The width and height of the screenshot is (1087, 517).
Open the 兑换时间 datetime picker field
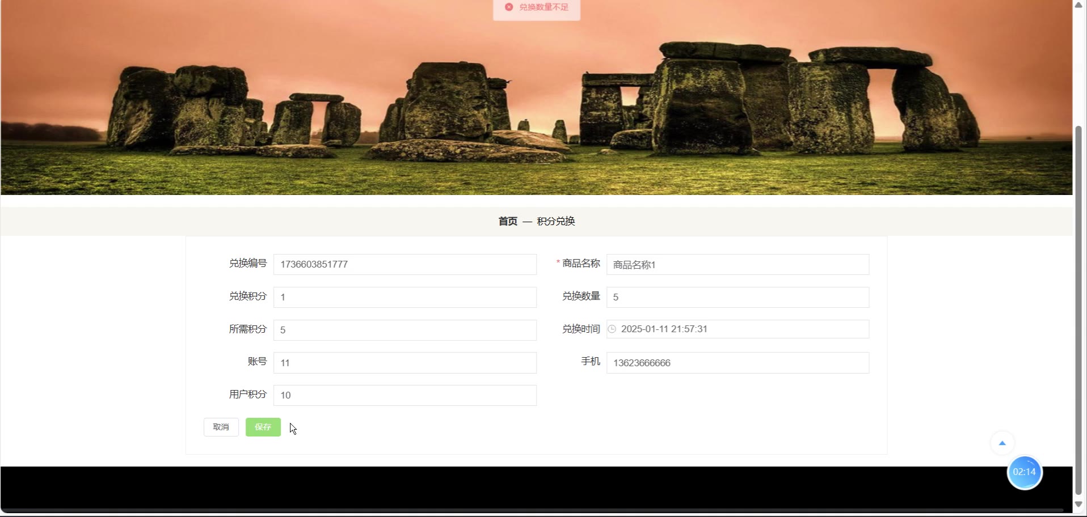738,329
